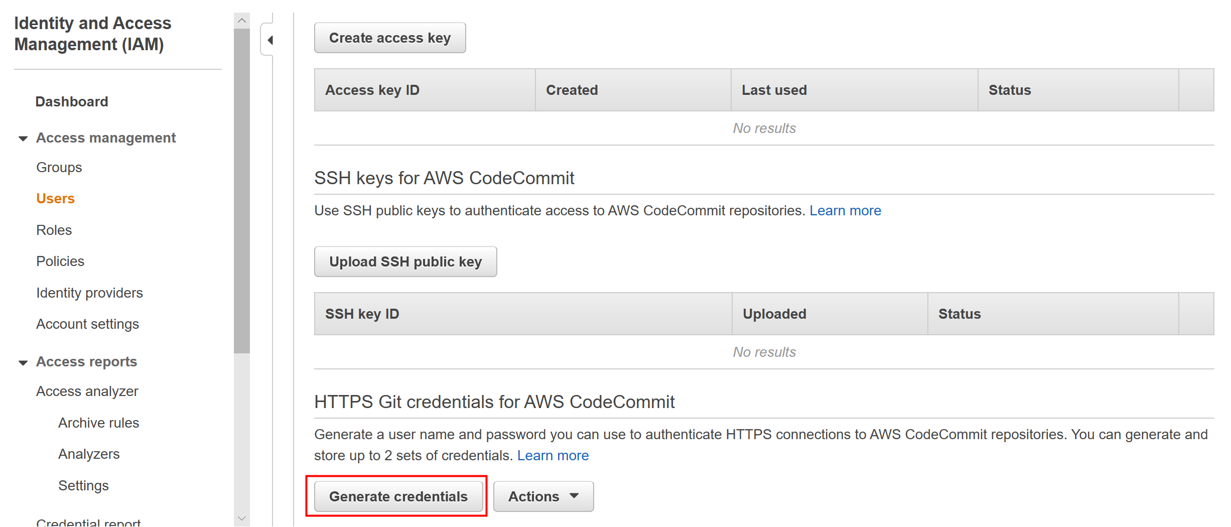
Task: Open Roles in the sidebar
Action: [x=54, y=230]
